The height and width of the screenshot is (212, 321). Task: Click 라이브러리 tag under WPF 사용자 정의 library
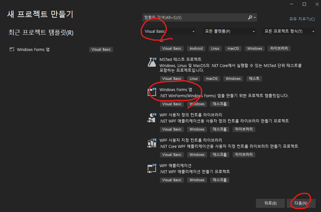tap(244, 129)
